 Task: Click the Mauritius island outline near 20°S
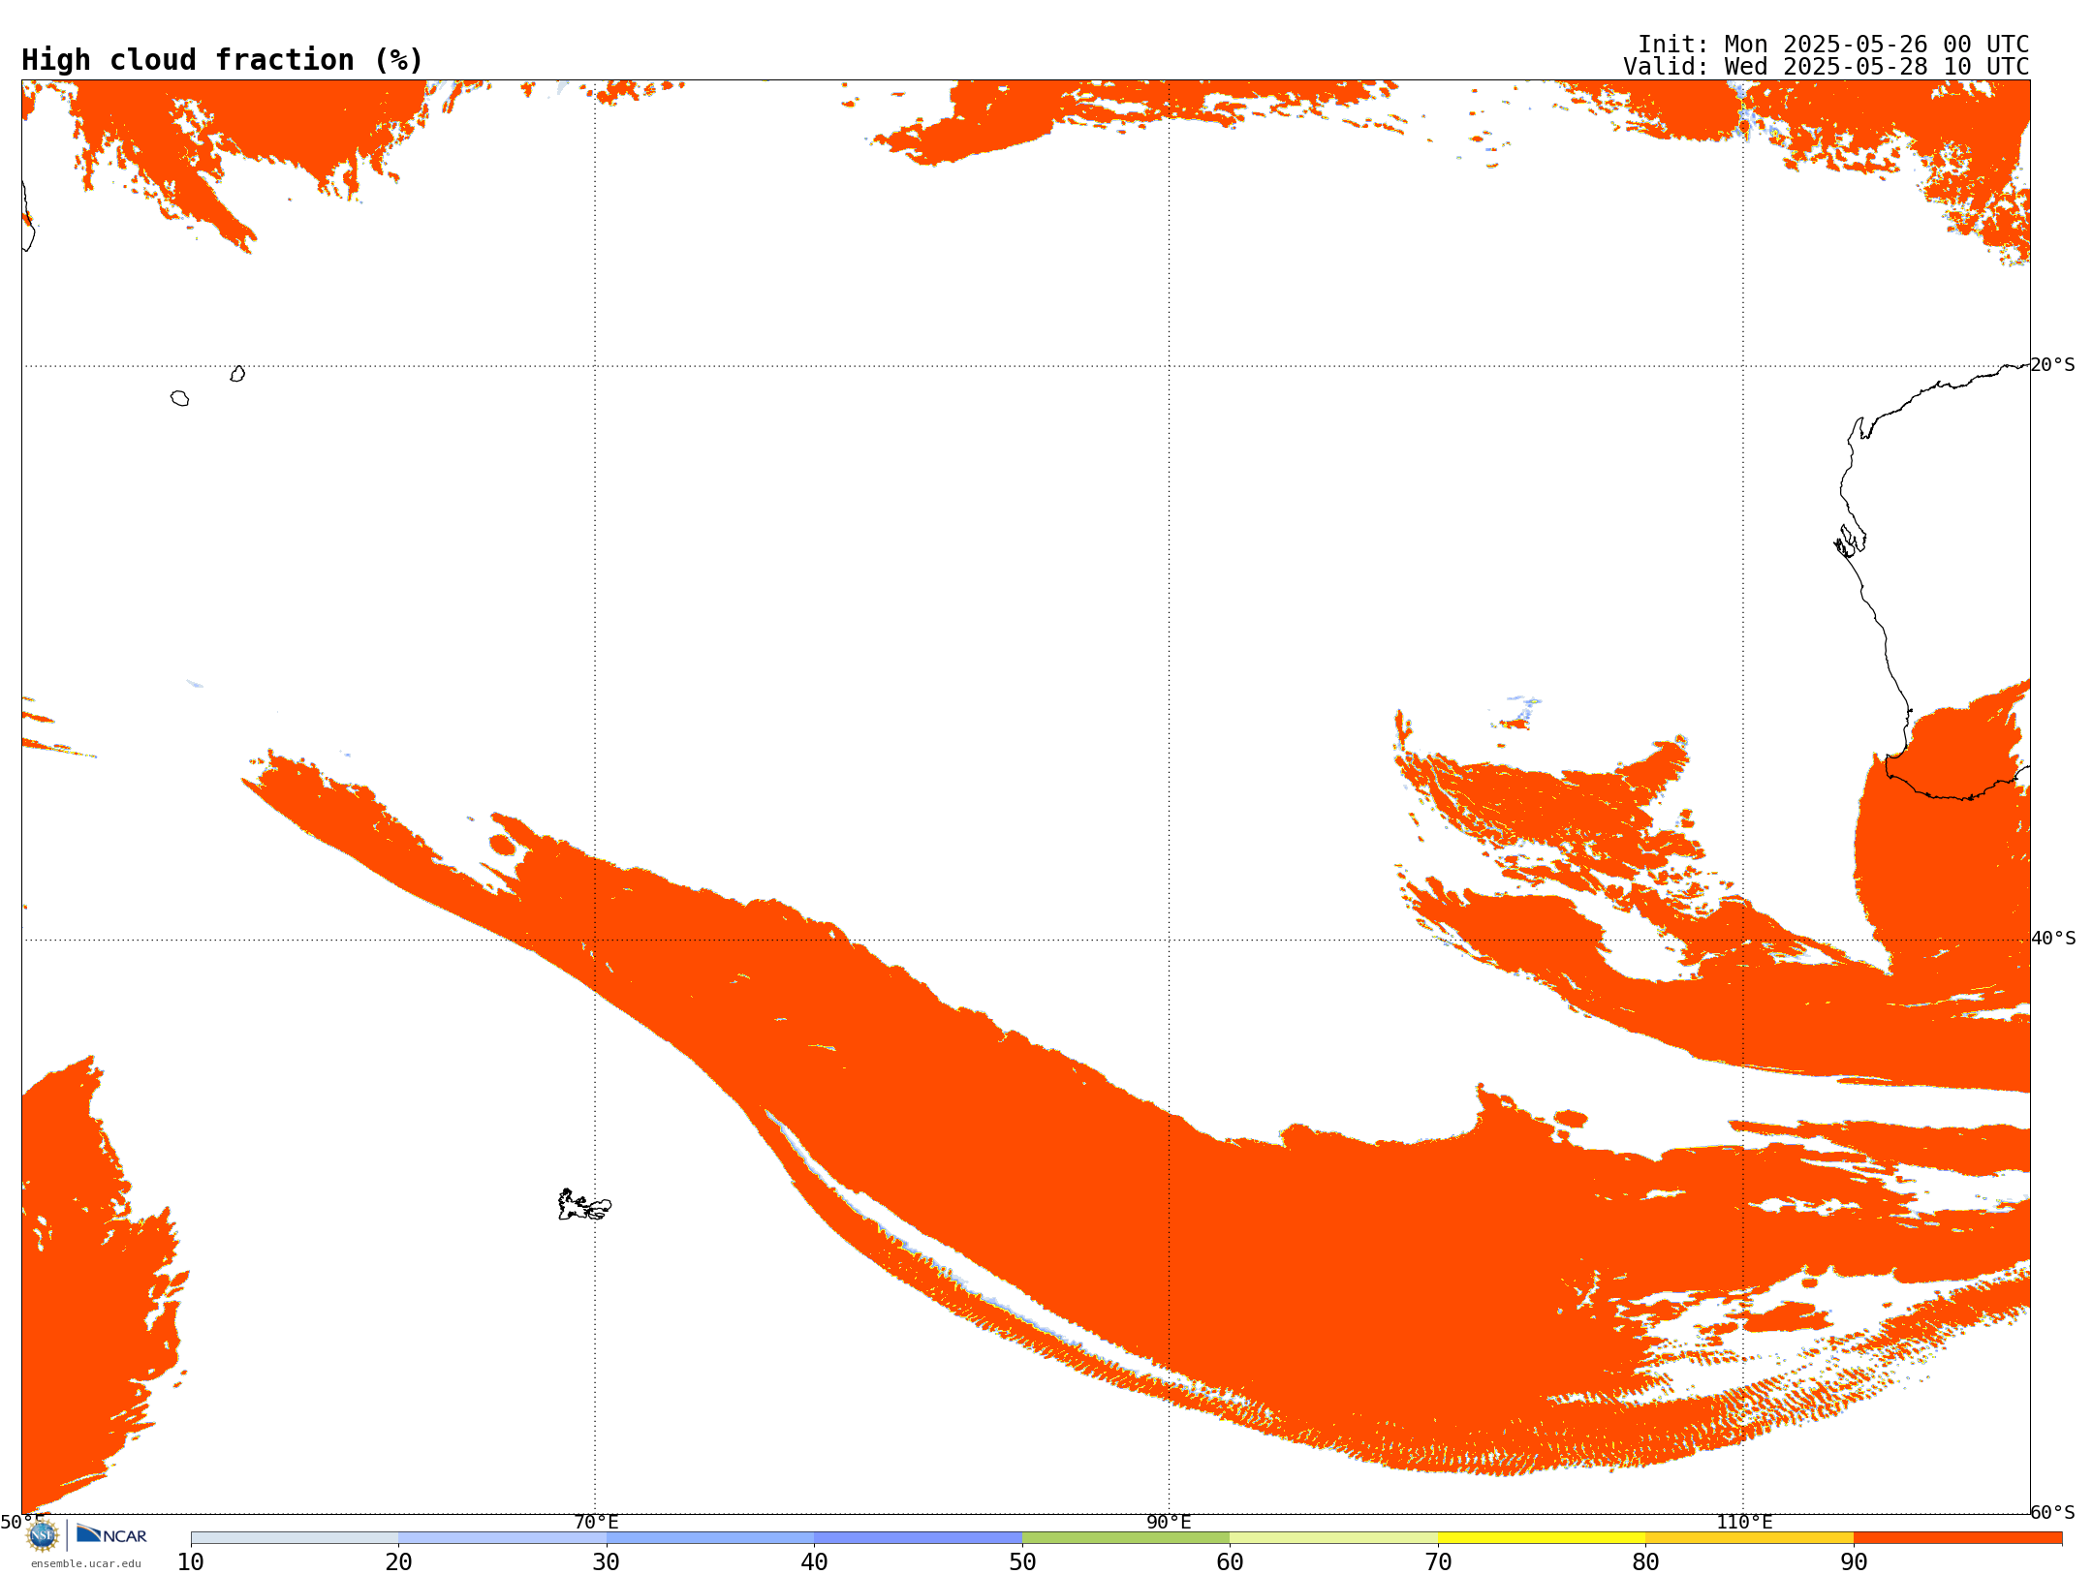237,374
